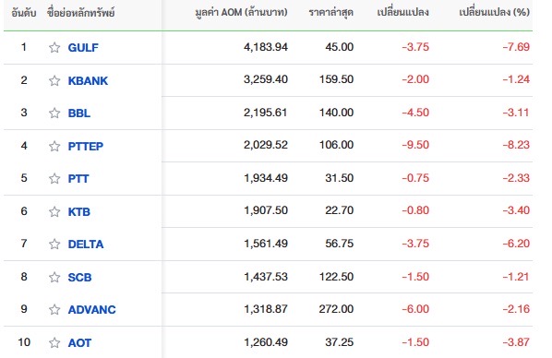The width and height of the screenshot is (552, 358).
Task: Open the ADVANC symbol link
Action: click(x=92, y=309)
